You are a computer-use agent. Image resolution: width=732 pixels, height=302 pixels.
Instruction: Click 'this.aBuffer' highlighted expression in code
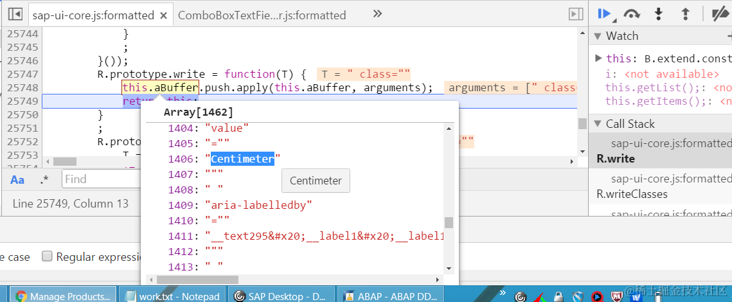[x=161, y=87]
